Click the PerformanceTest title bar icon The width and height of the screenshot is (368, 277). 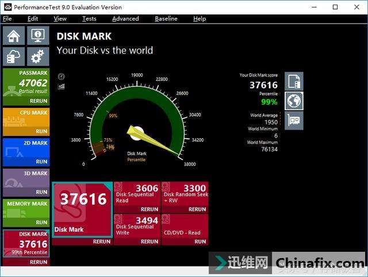(x=7, y=7)
